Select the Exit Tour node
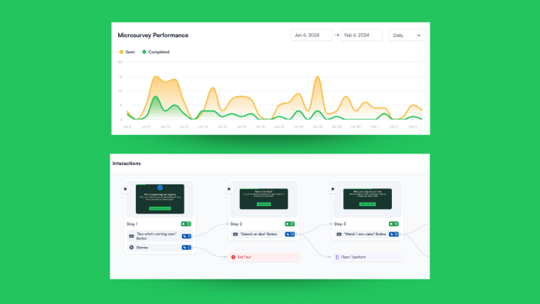540x304 pixels. click(264, 257)
